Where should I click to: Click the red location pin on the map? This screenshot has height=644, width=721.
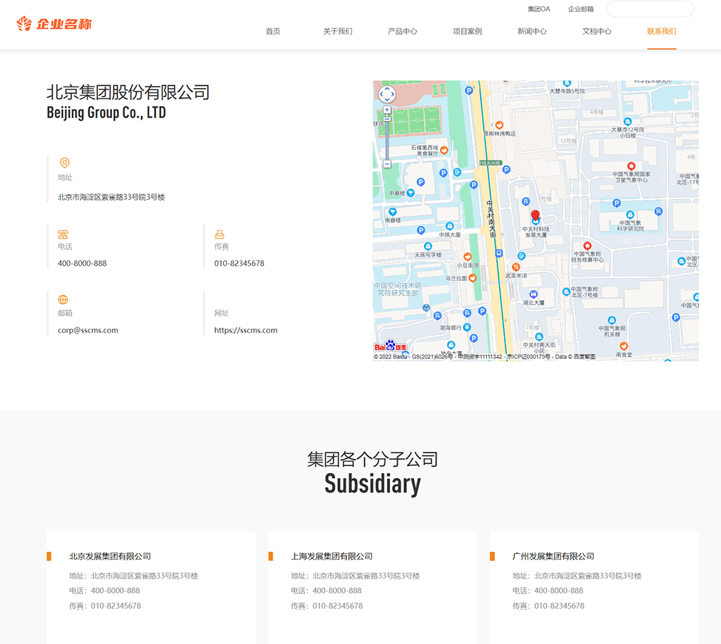[535, 215]
